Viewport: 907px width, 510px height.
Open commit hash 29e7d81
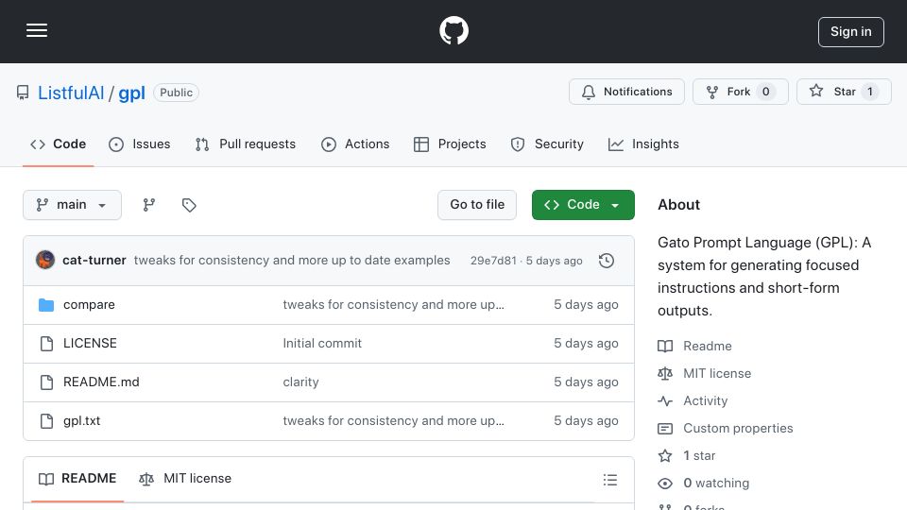click(493, 261)
